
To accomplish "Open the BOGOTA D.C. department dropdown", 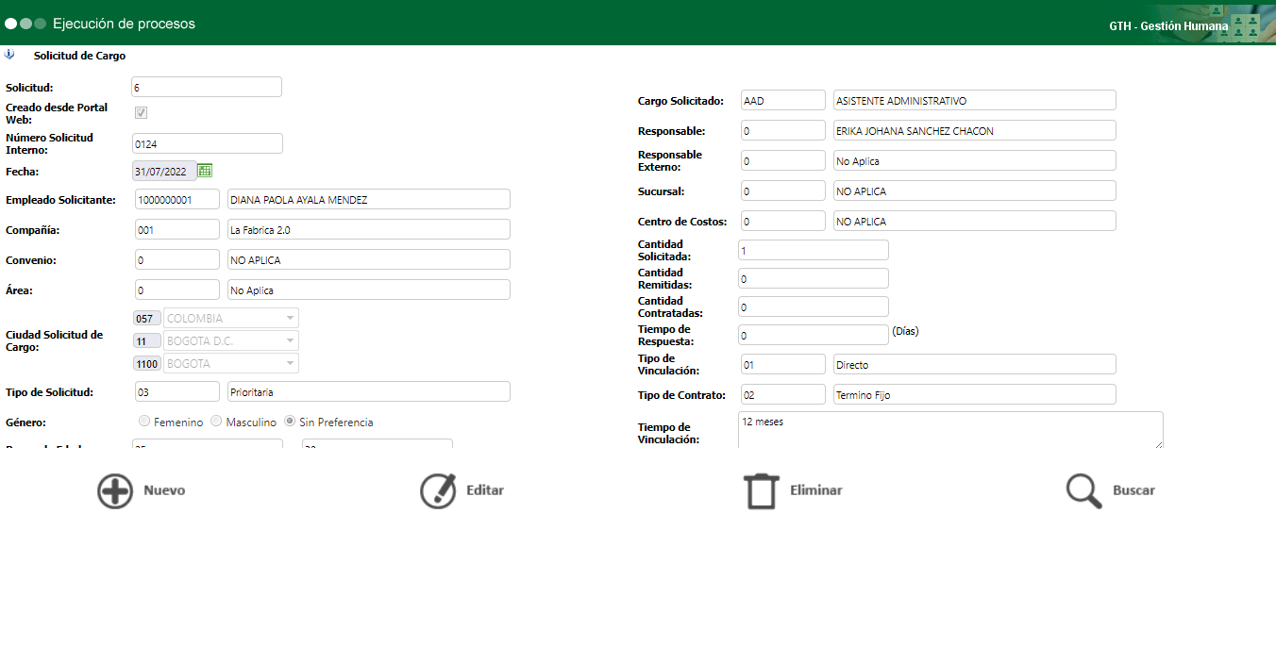I will click(231, 340).
